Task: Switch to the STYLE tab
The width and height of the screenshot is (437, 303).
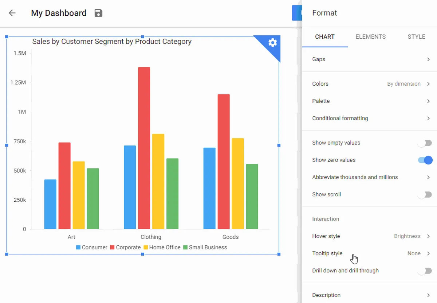Action: [416, 37]
